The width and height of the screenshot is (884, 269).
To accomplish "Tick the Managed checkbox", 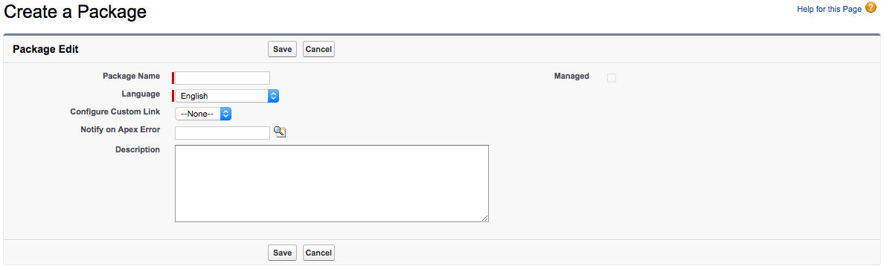I will click(612, 78).
